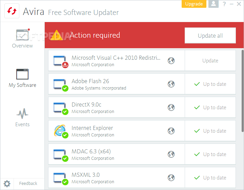Select the Adobe Flash 26 title
Viewport: 244px width, 190px height.
90,81
